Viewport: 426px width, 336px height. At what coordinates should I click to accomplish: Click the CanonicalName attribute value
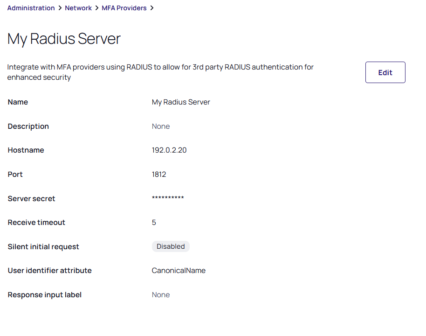coord(179,271)
